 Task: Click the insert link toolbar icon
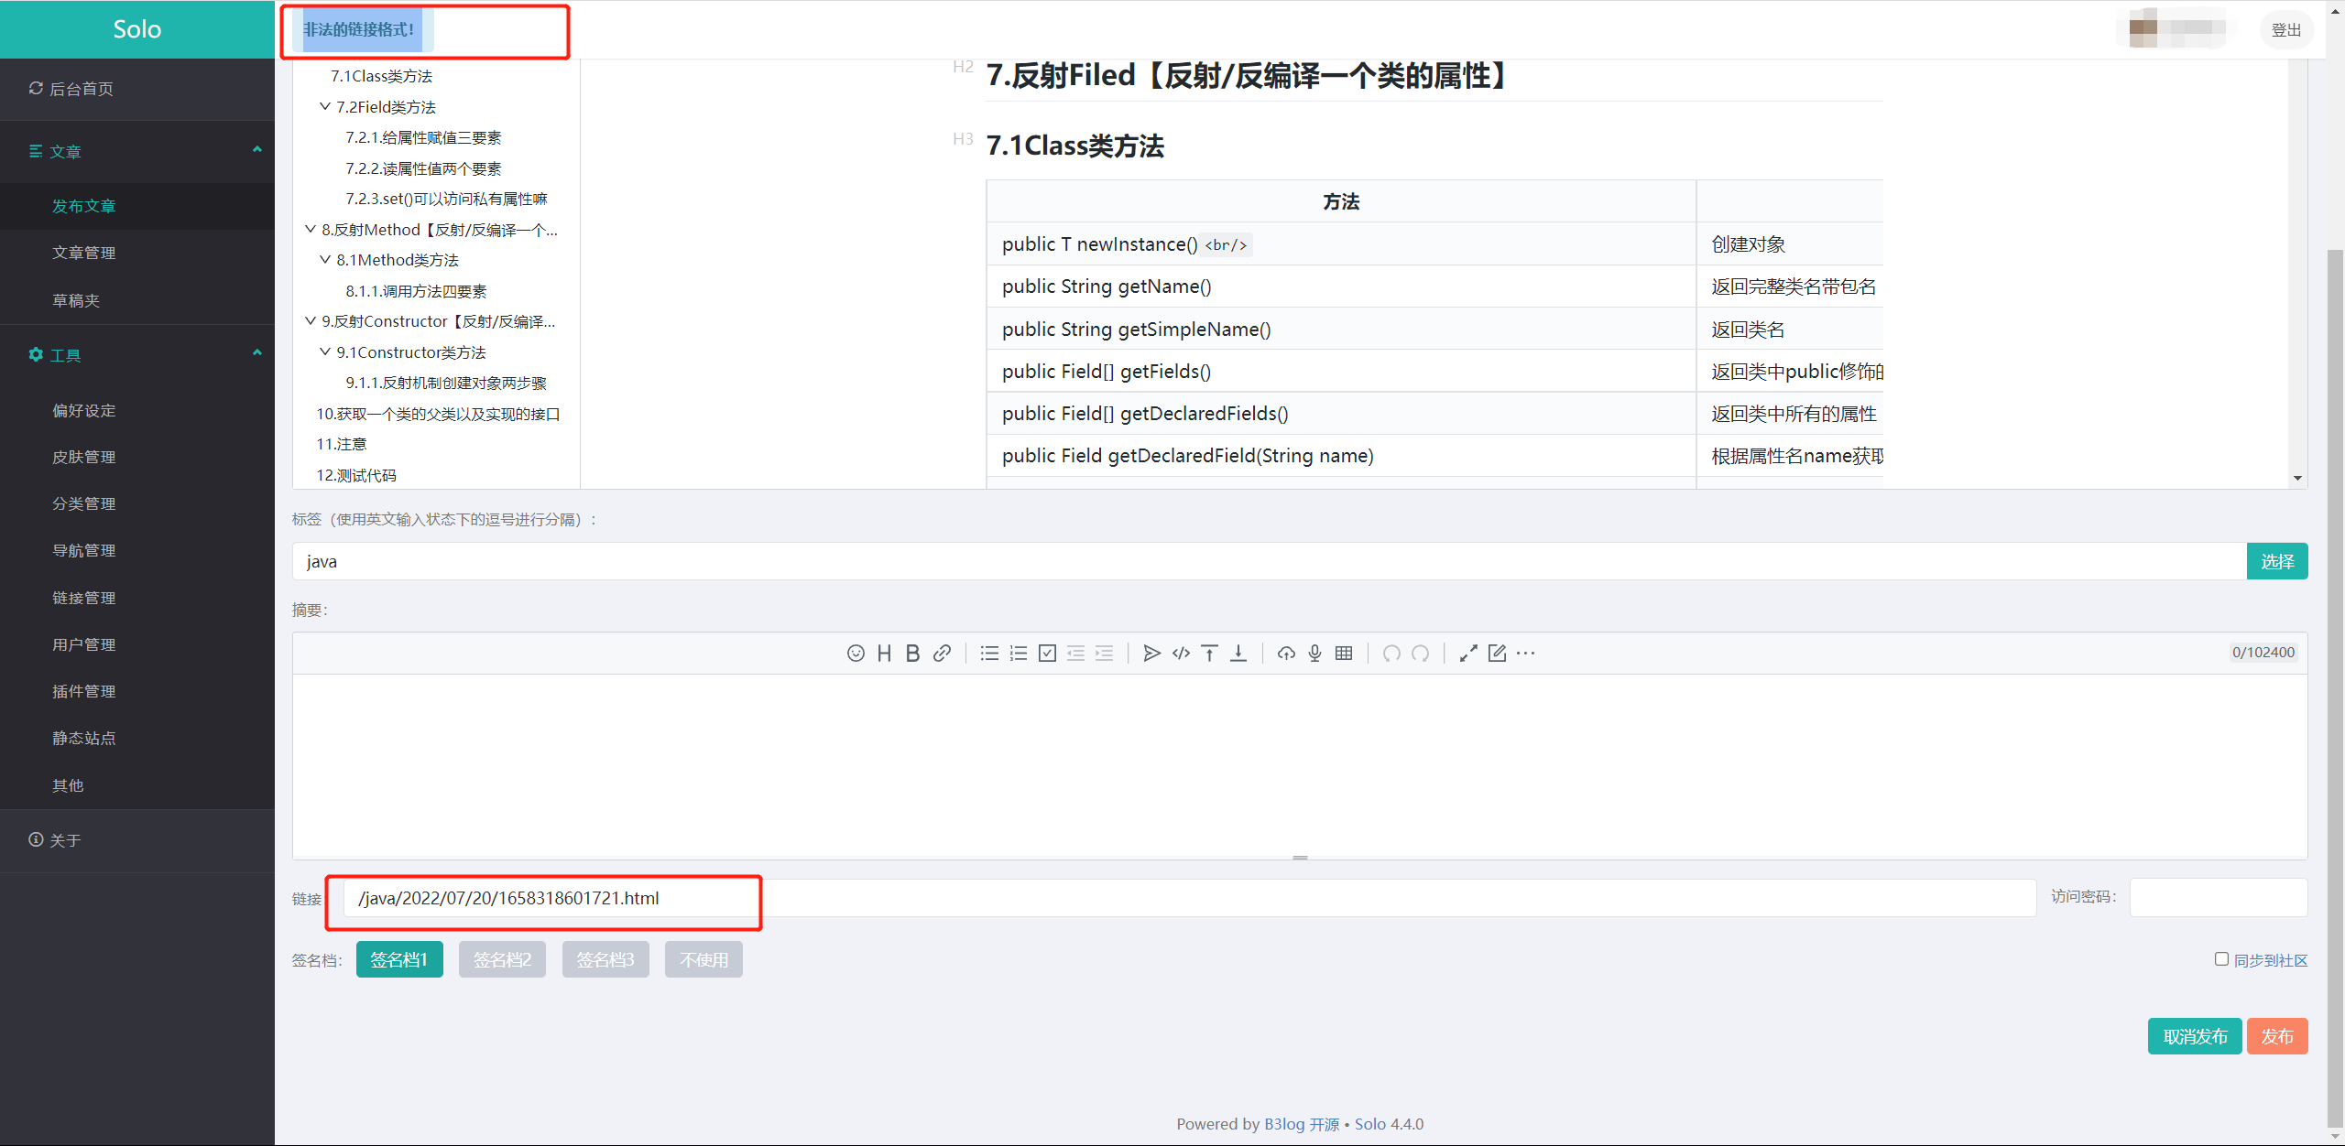tap(942, 653)
